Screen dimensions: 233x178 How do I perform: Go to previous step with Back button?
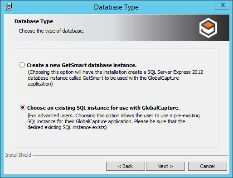tap(126, 166)
